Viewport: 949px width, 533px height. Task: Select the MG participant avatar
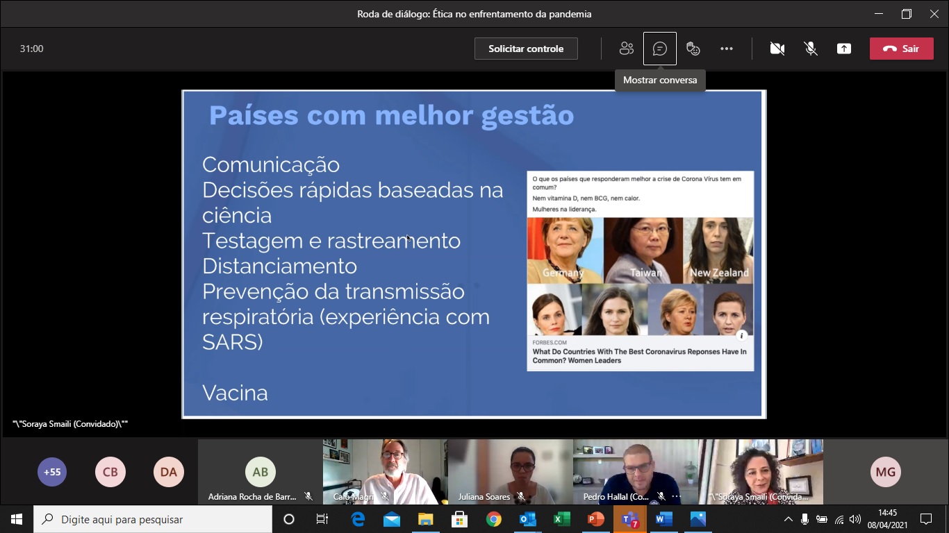(885, 472)
